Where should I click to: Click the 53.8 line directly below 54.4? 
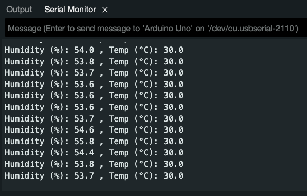click(x=94, y=164)
